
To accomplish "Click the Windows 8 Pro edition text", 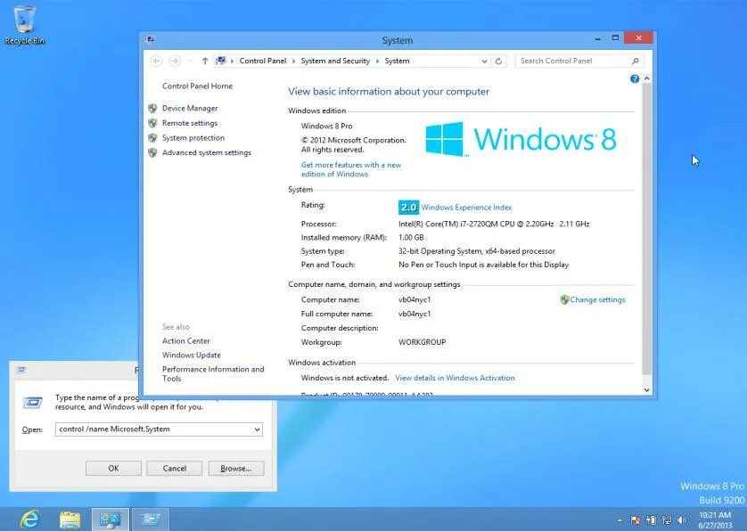I will [327, 127].
